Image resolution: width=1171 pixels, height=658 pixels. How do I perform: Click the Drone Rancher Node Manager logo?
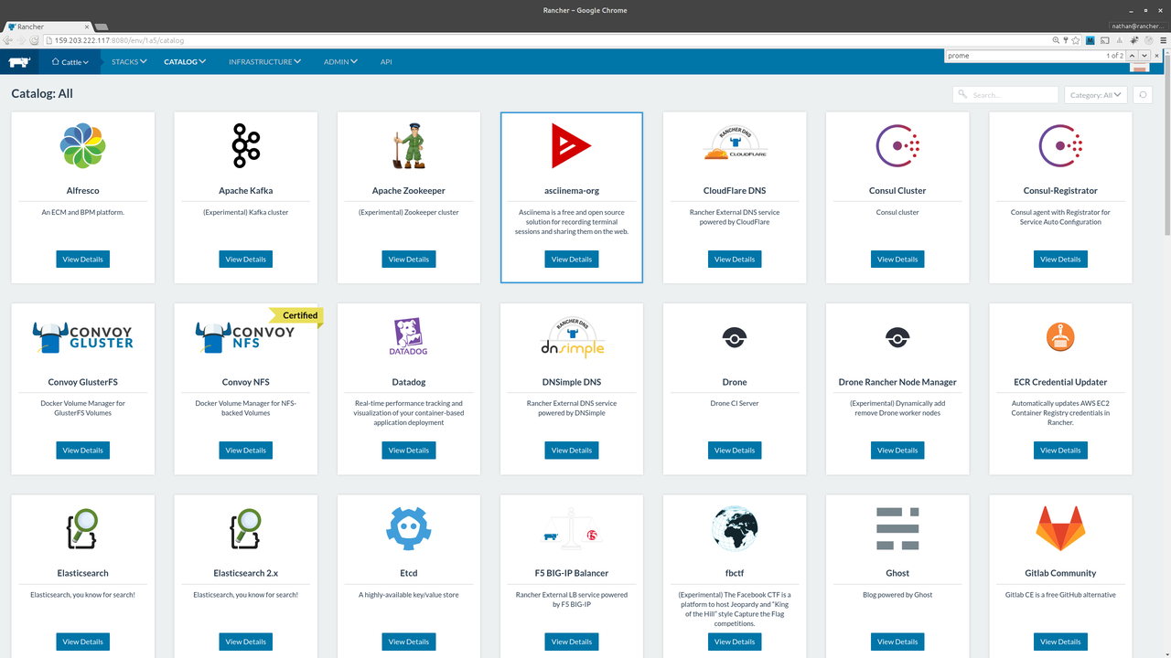coord(897,337)
